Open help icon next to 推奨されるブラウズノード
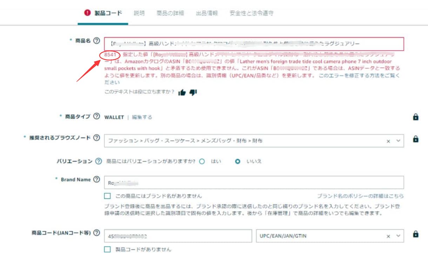This screenshot has height=256, width=428. point(96,138)
